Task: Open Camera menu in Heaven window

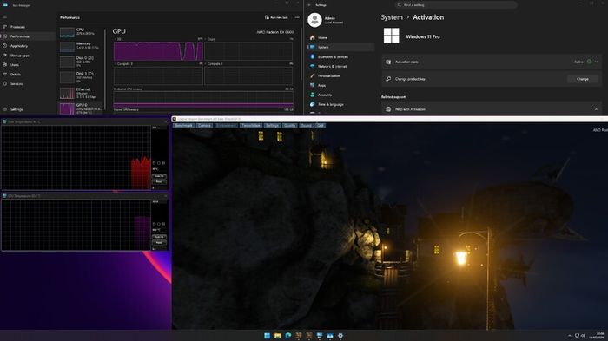Action: pyautogui.click(x=204, y=126)
